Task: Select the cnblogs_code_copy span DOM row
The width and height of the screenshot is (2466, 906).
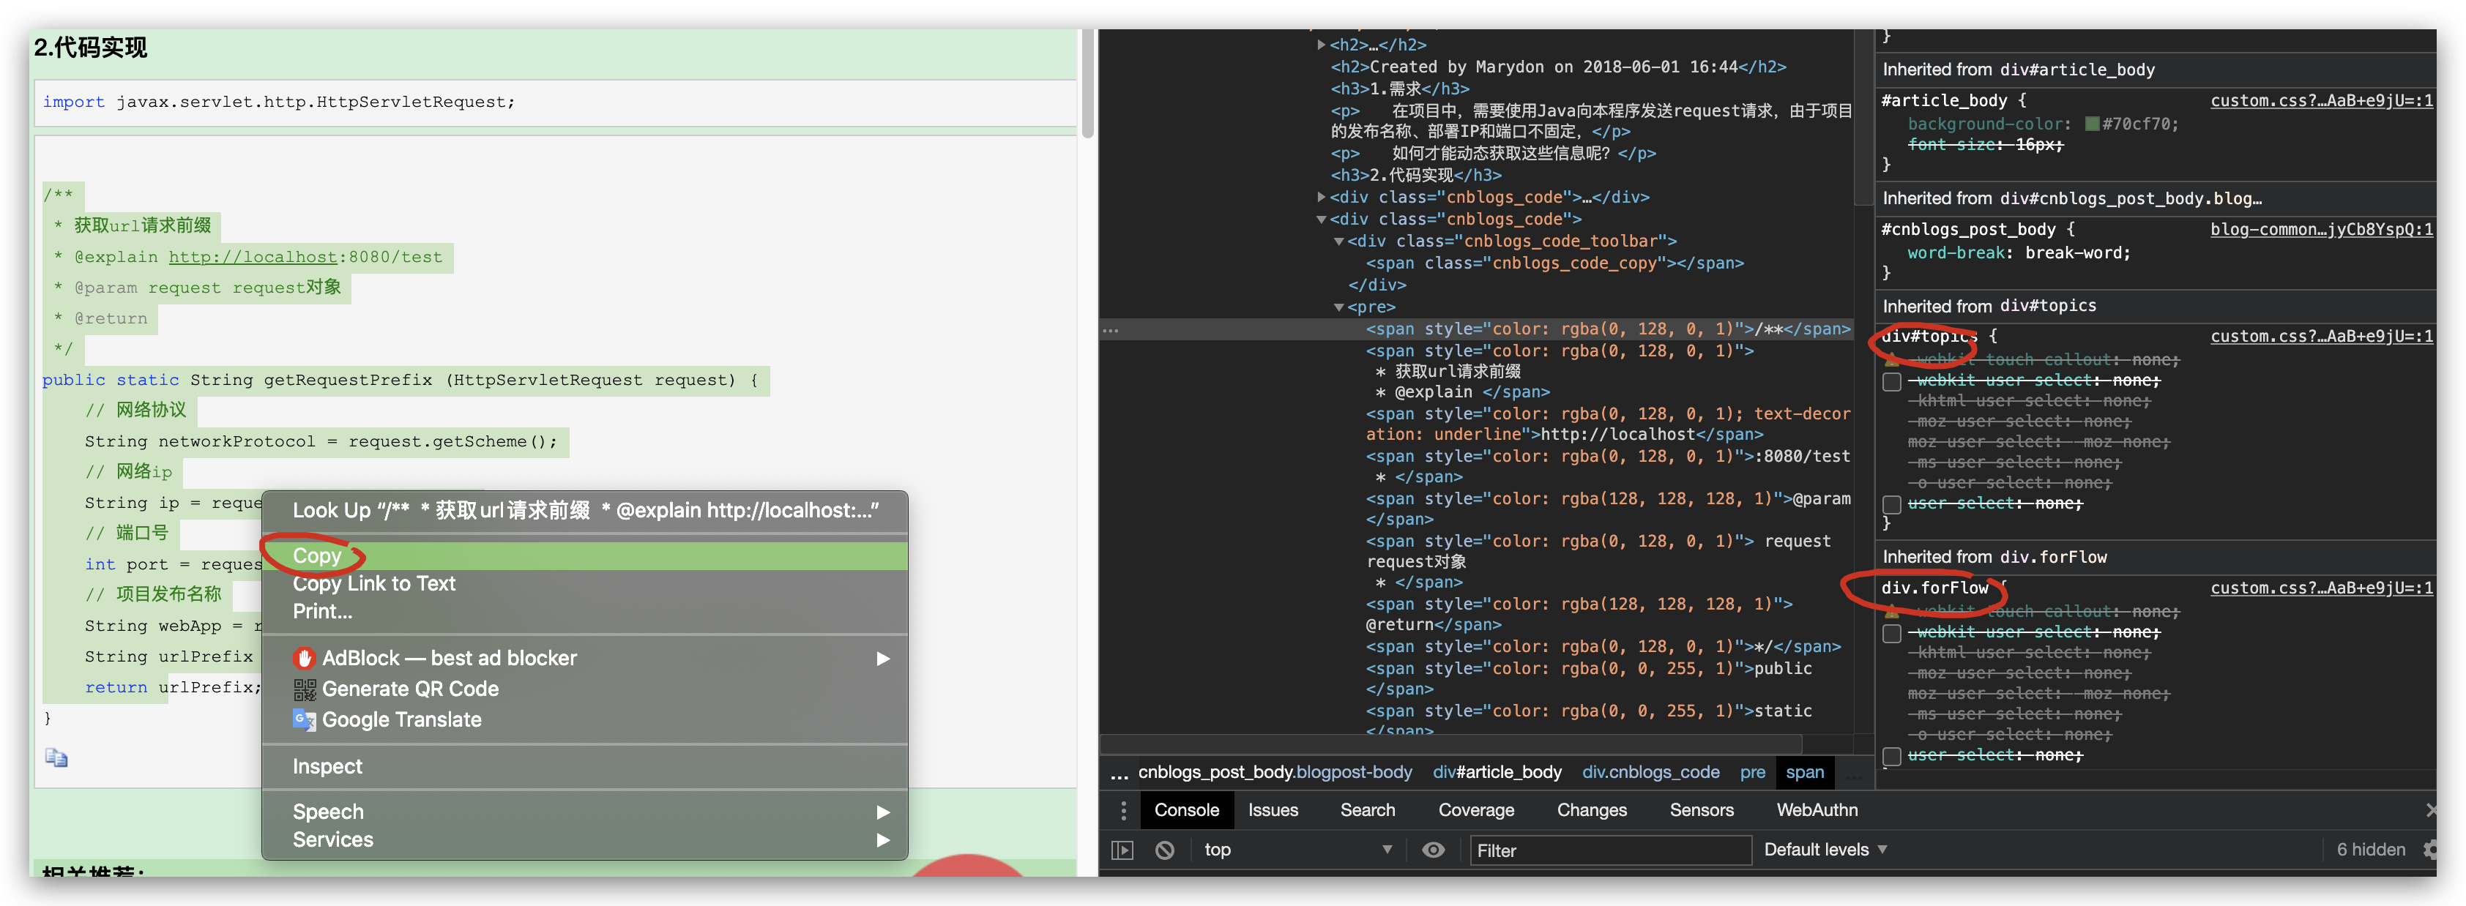Action: tap(1477, 263)
